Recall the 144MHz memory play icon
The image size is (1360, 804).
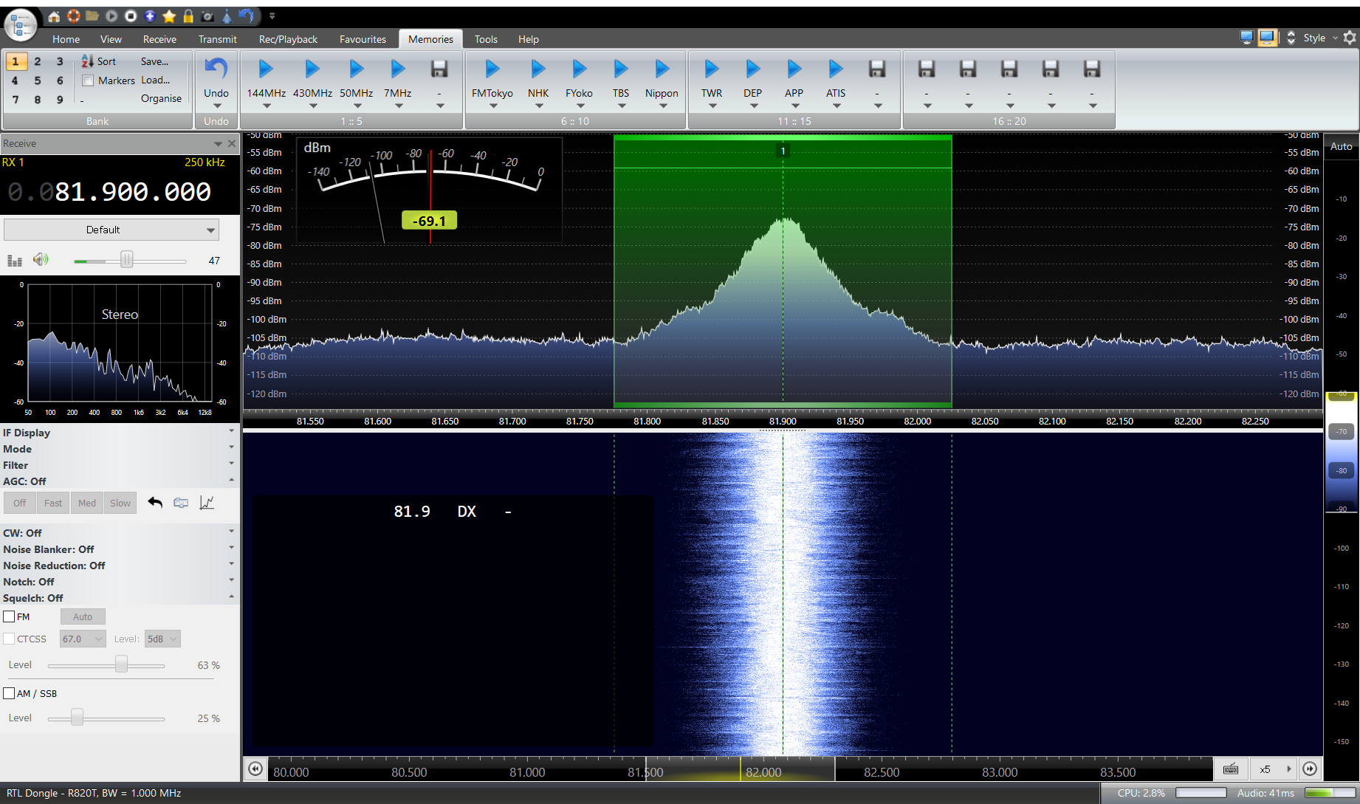tap(266, 69)
